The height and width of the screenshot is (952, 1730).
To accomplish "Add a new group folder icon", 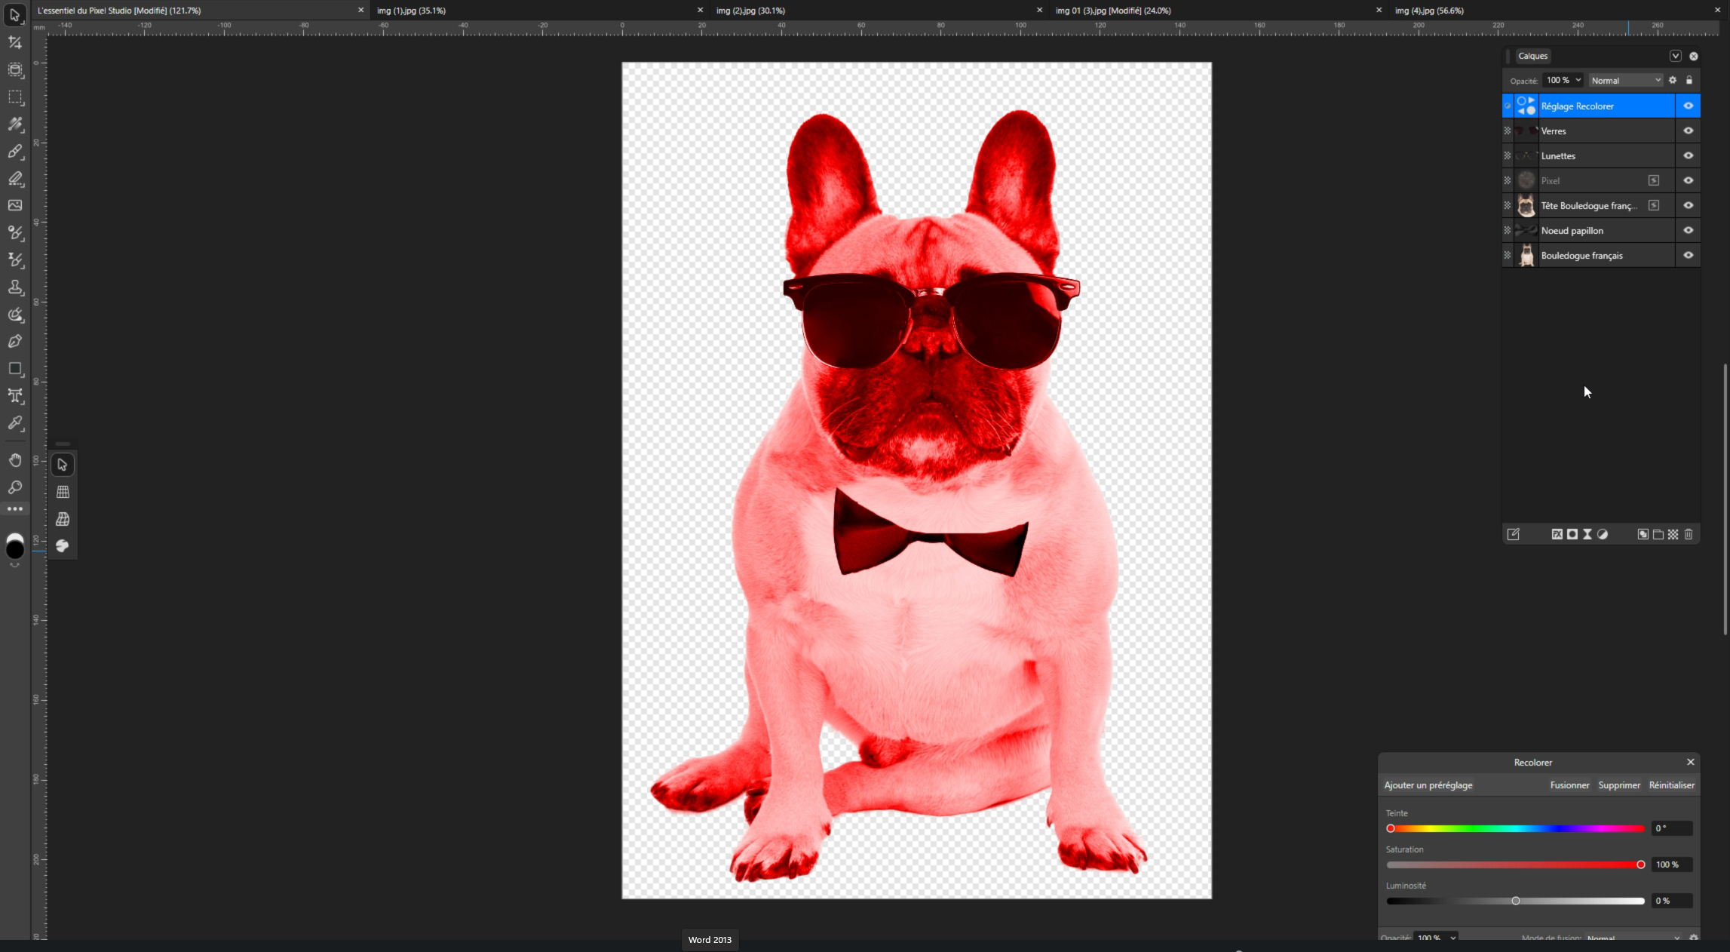I will (1658, 534).
